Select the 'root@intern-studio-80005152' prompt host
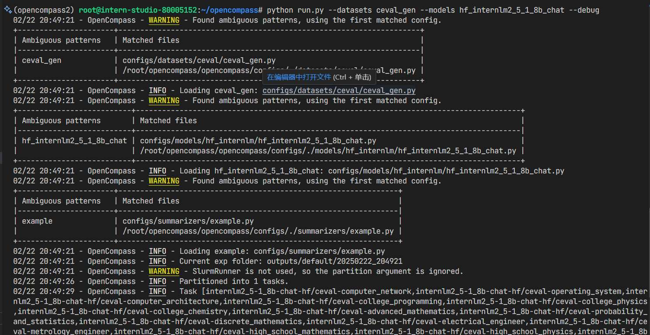The height and width of the screenshot is (335, 650). coord(138,10)
